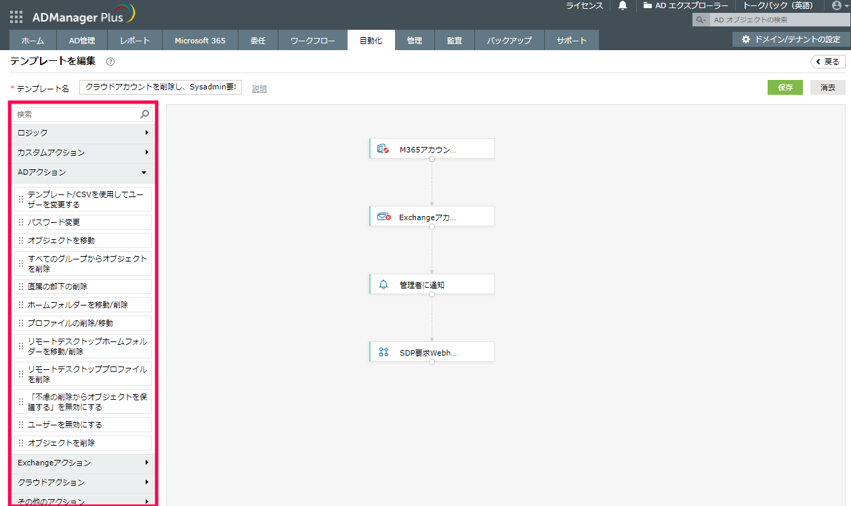
Task: Click the ドメイン/テナントの設定 button
Action: 791,39
